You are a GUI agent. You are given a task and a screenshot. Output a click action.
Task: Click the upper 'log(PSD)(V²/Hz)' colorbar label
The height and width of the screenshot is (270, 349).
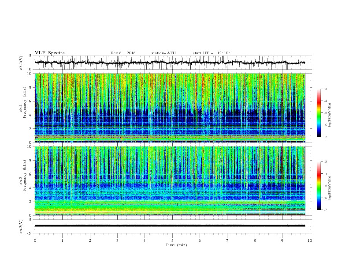pyautogui.click(x=330, y=115)
